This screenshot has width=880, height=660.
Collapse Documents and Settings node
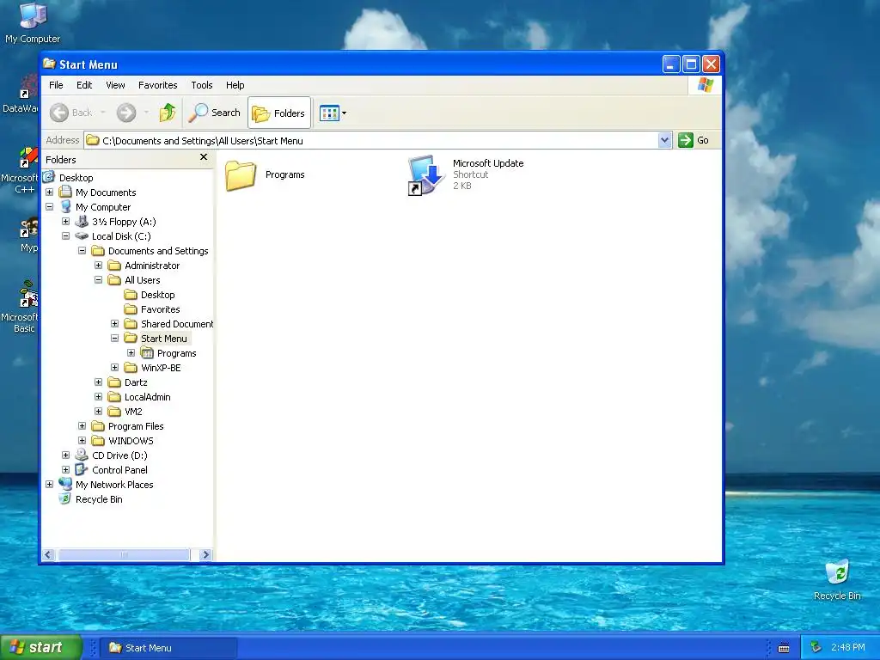coord(82,250)
